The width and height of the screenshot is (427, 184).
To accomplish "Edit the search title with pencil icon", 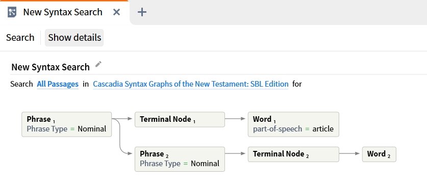I will point(98,64).
